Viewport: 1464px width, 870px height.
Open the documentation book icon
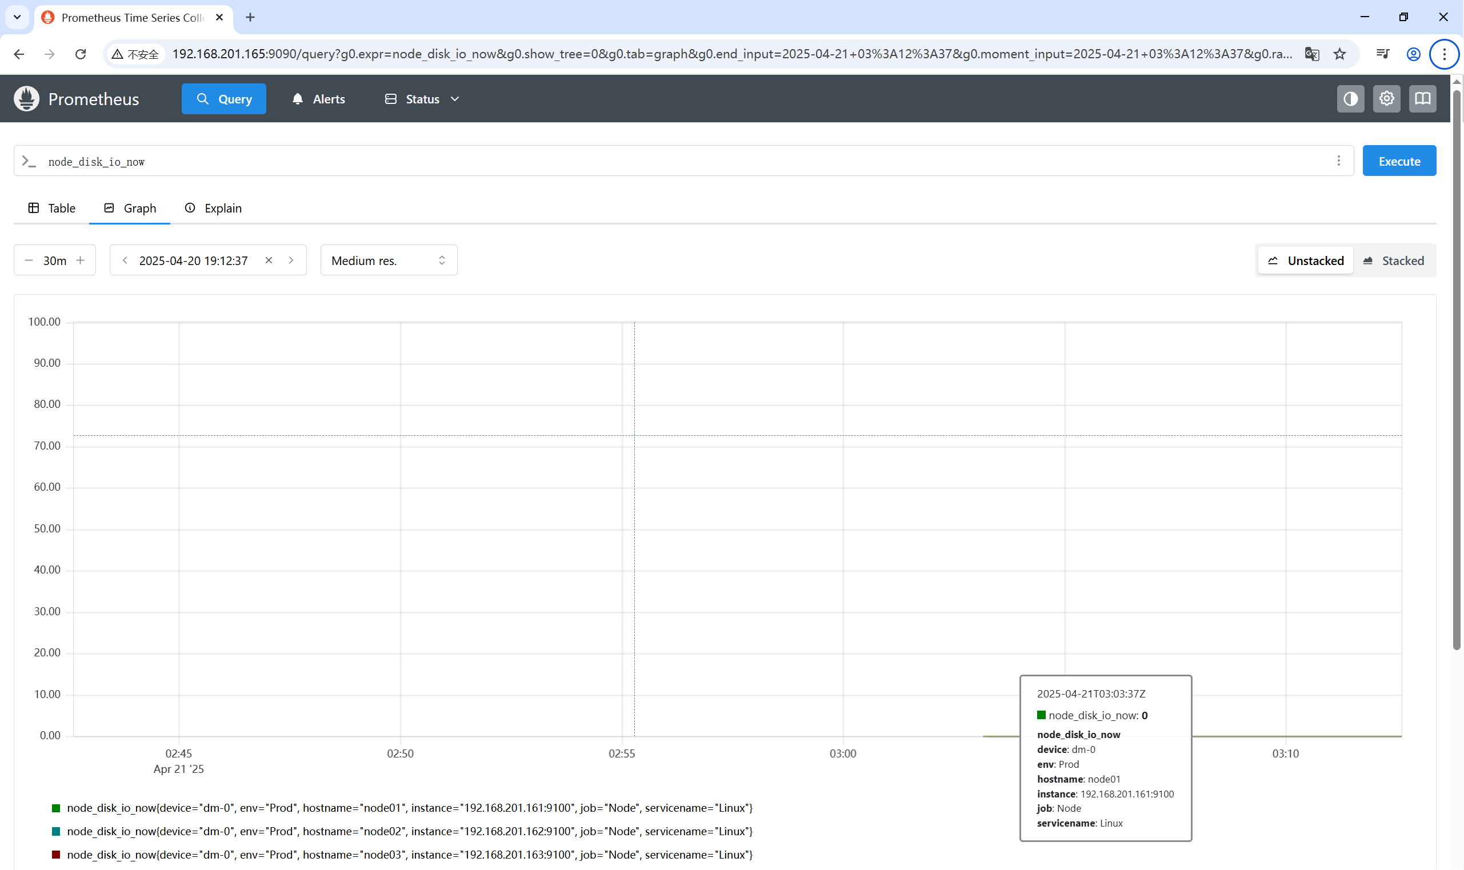click(1422, 98)
